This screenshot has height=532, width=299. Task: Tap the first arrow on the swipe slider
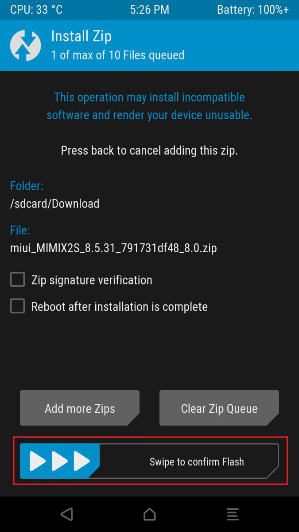(38, 461)
